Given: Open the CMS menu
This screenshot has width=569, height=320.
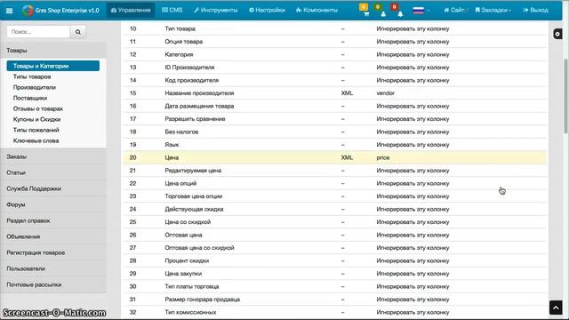Looking at the screenshot, I should 172,10.
